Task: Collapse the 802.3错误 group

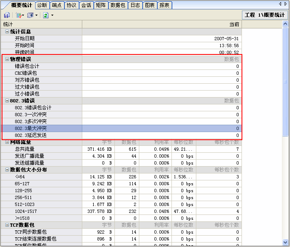Action: tap(7, 101)
